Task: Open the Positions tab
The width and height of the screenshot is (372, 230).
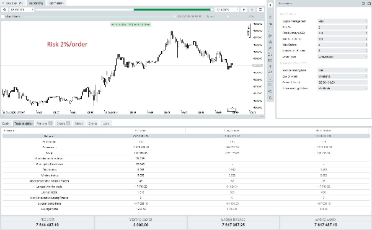Action: tap(45, 123)
